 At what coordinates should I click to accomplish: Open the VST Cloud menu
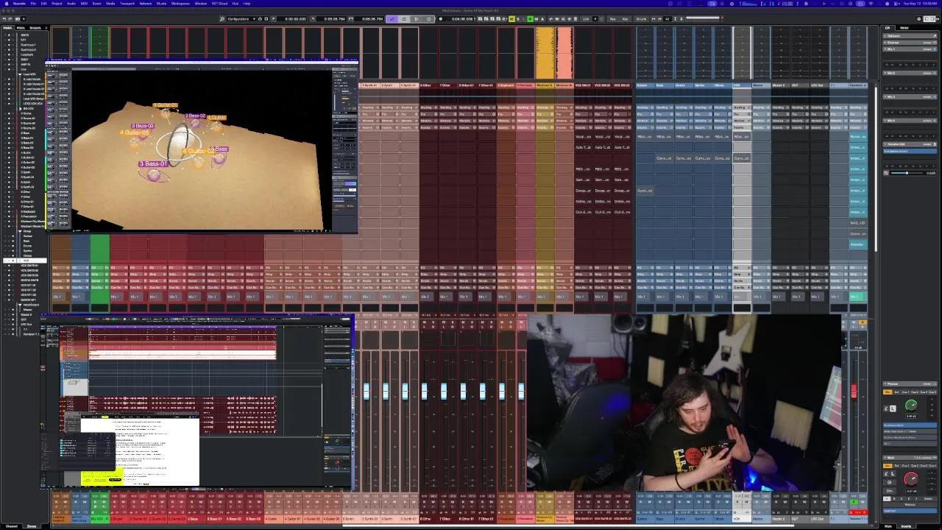tap(219, 3)
